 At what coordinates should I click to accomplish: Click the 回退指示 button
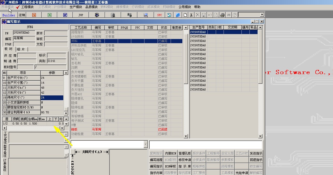pos(256,160)
